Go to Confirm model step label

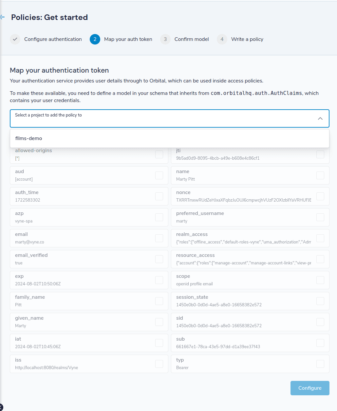[x=192, y=39]
